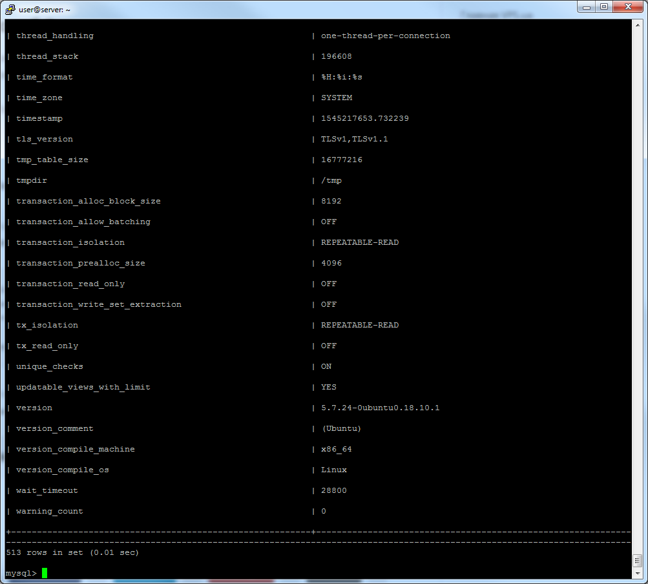Click 'transaction_allow_batching' variable name

tap(83, 222)
